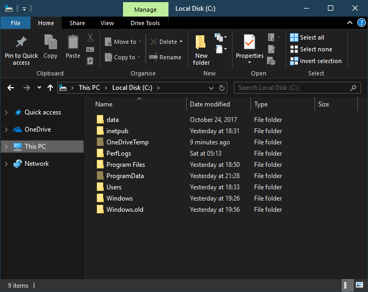This screenshot has height=292, width=368.
Task: Expand Quick access tree node
Action: 6,112
